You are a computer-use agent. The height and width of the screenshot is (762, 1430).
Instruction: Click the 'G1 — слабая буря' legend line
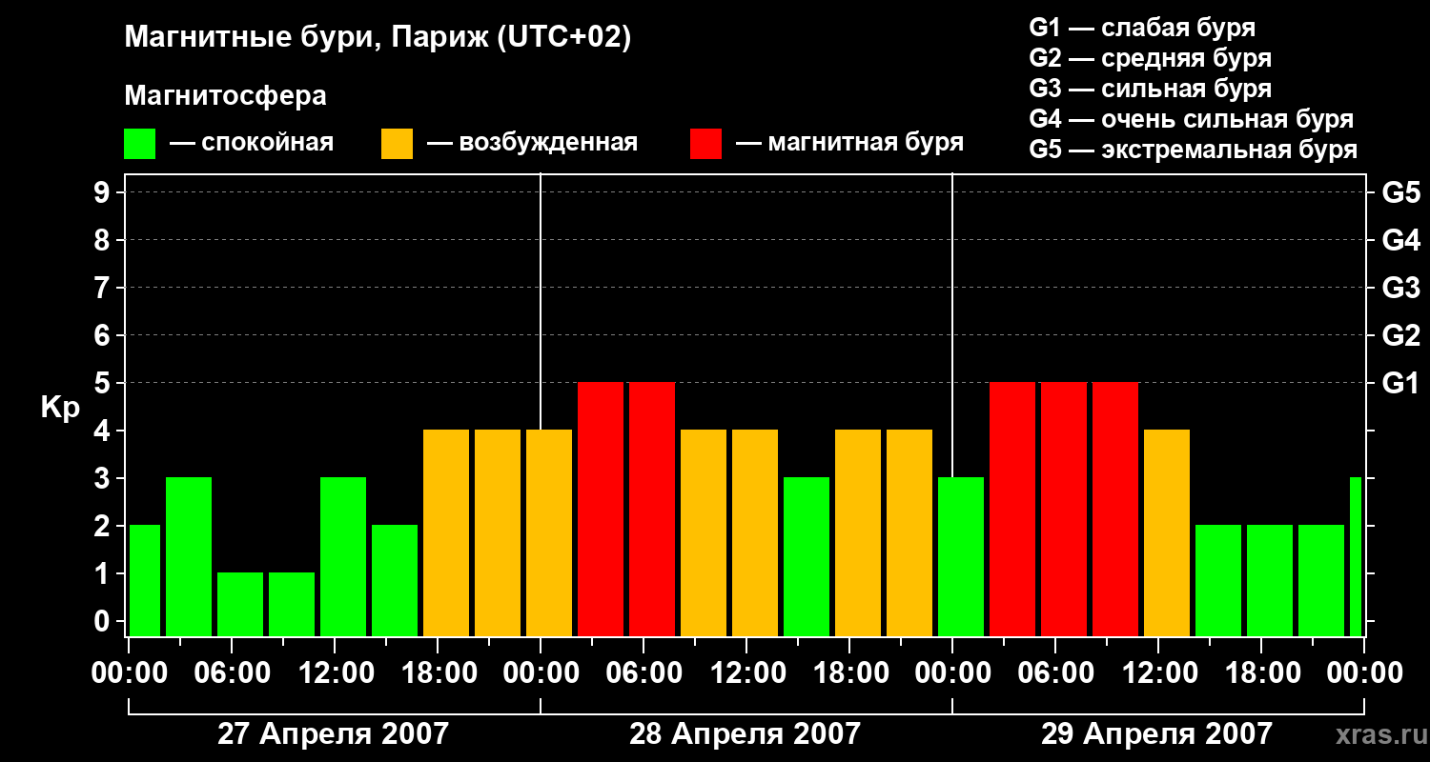[x=1142, y=28]
